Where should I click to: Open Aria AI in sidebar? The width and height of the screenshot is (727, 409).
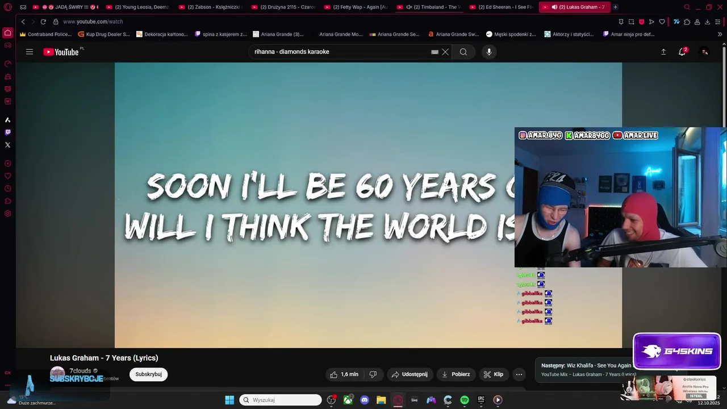(7, 120)
